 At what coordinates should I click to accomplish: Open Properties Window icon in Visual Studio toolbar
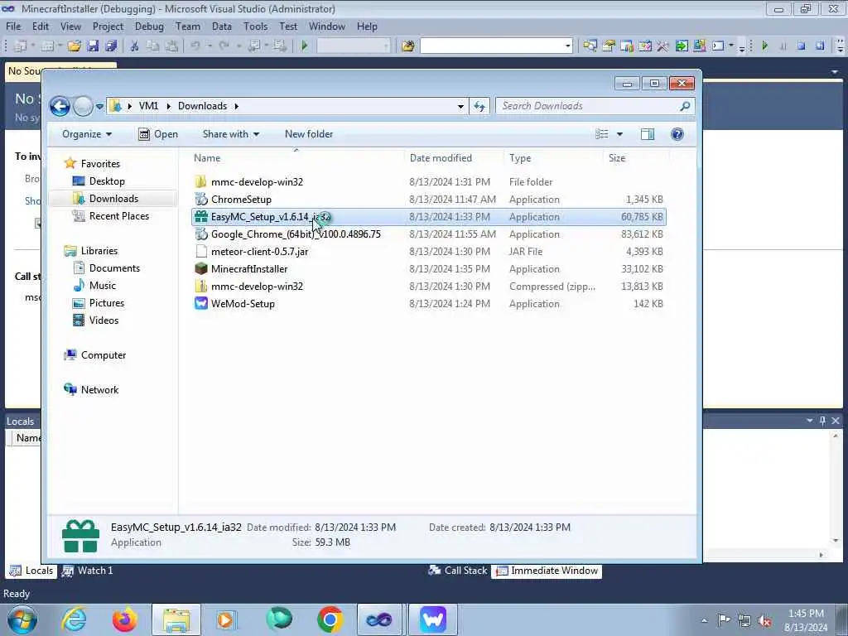[x=609, y=46]
